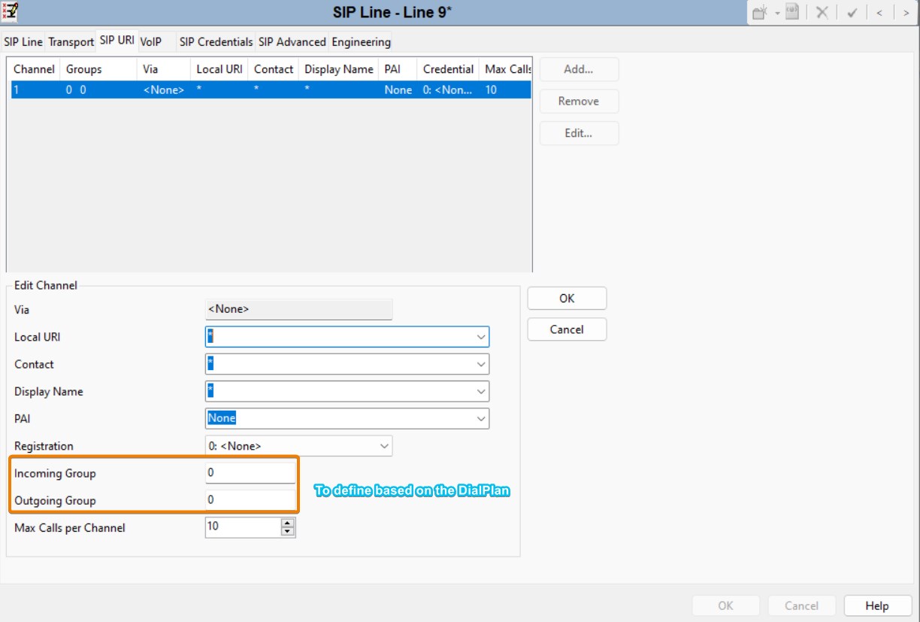
Task: Increase Max Calls per Channel with up arrow
Action: [288, 523]
